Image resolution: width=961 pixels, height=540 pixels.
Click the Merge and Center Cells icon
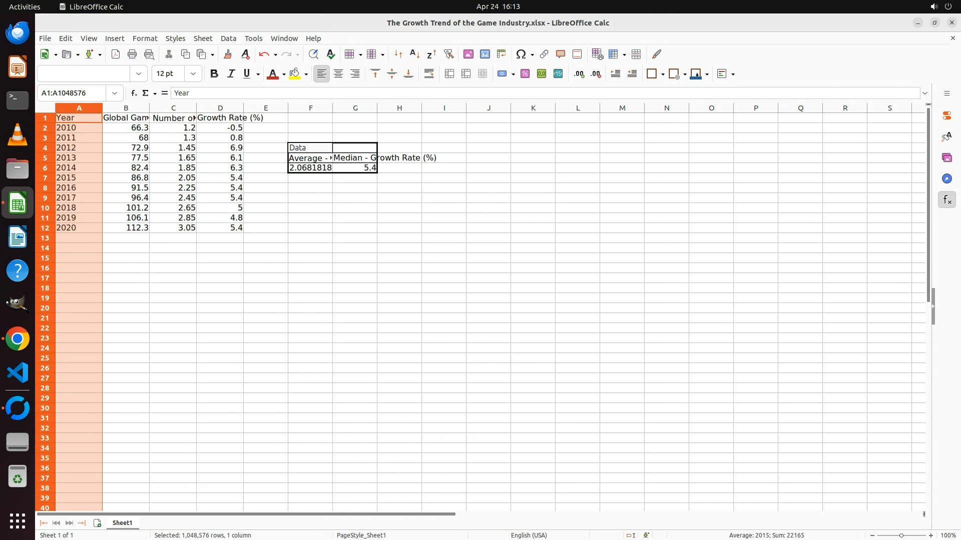pos(449,74)
